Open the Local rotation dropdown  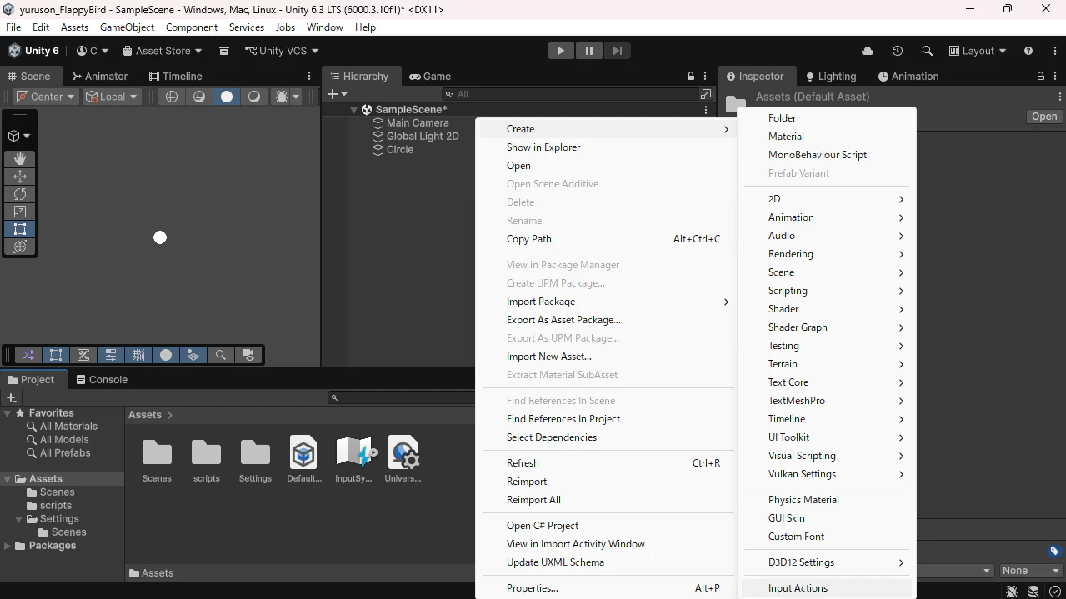[x=111, y=97]
